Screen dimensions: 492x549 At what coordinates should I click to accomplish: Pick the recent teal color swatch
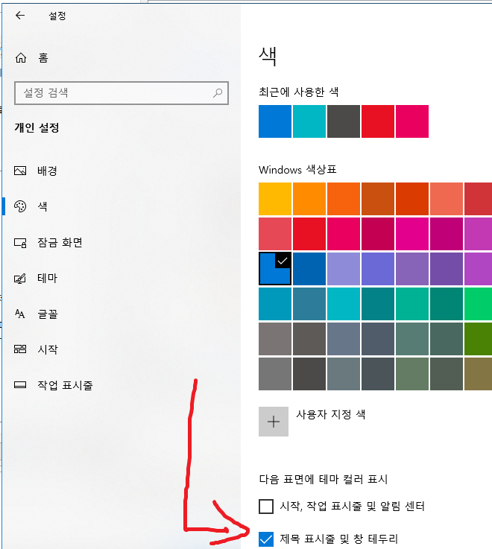[309, 121]
